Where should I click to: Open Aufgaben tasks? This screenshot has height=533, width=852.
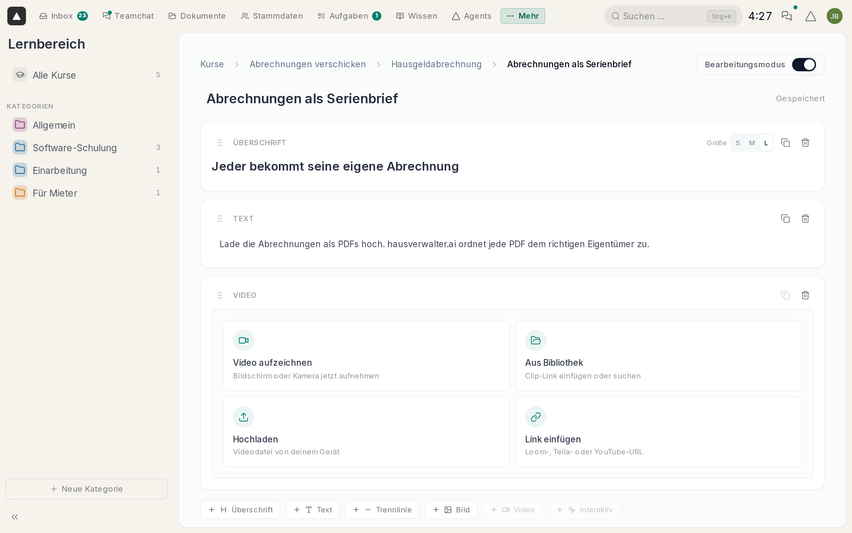pyautogui.click(x=349, y=16)
